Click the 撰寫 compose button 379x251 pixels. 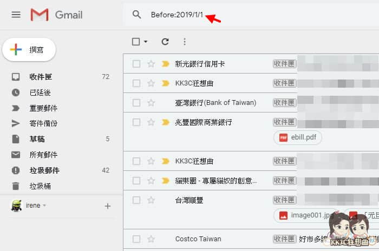[29, 50]
